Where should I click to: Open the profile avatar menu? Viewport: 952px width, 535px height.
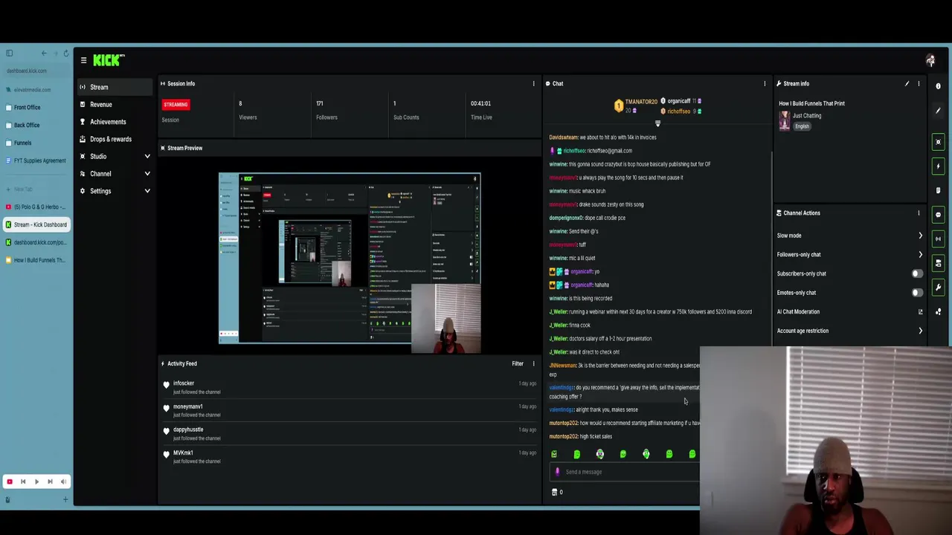click(x=930, y=60)
